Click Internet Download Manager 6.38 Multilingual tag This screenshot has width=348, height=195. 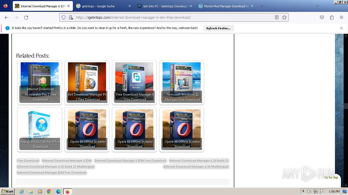pos(196,167)
